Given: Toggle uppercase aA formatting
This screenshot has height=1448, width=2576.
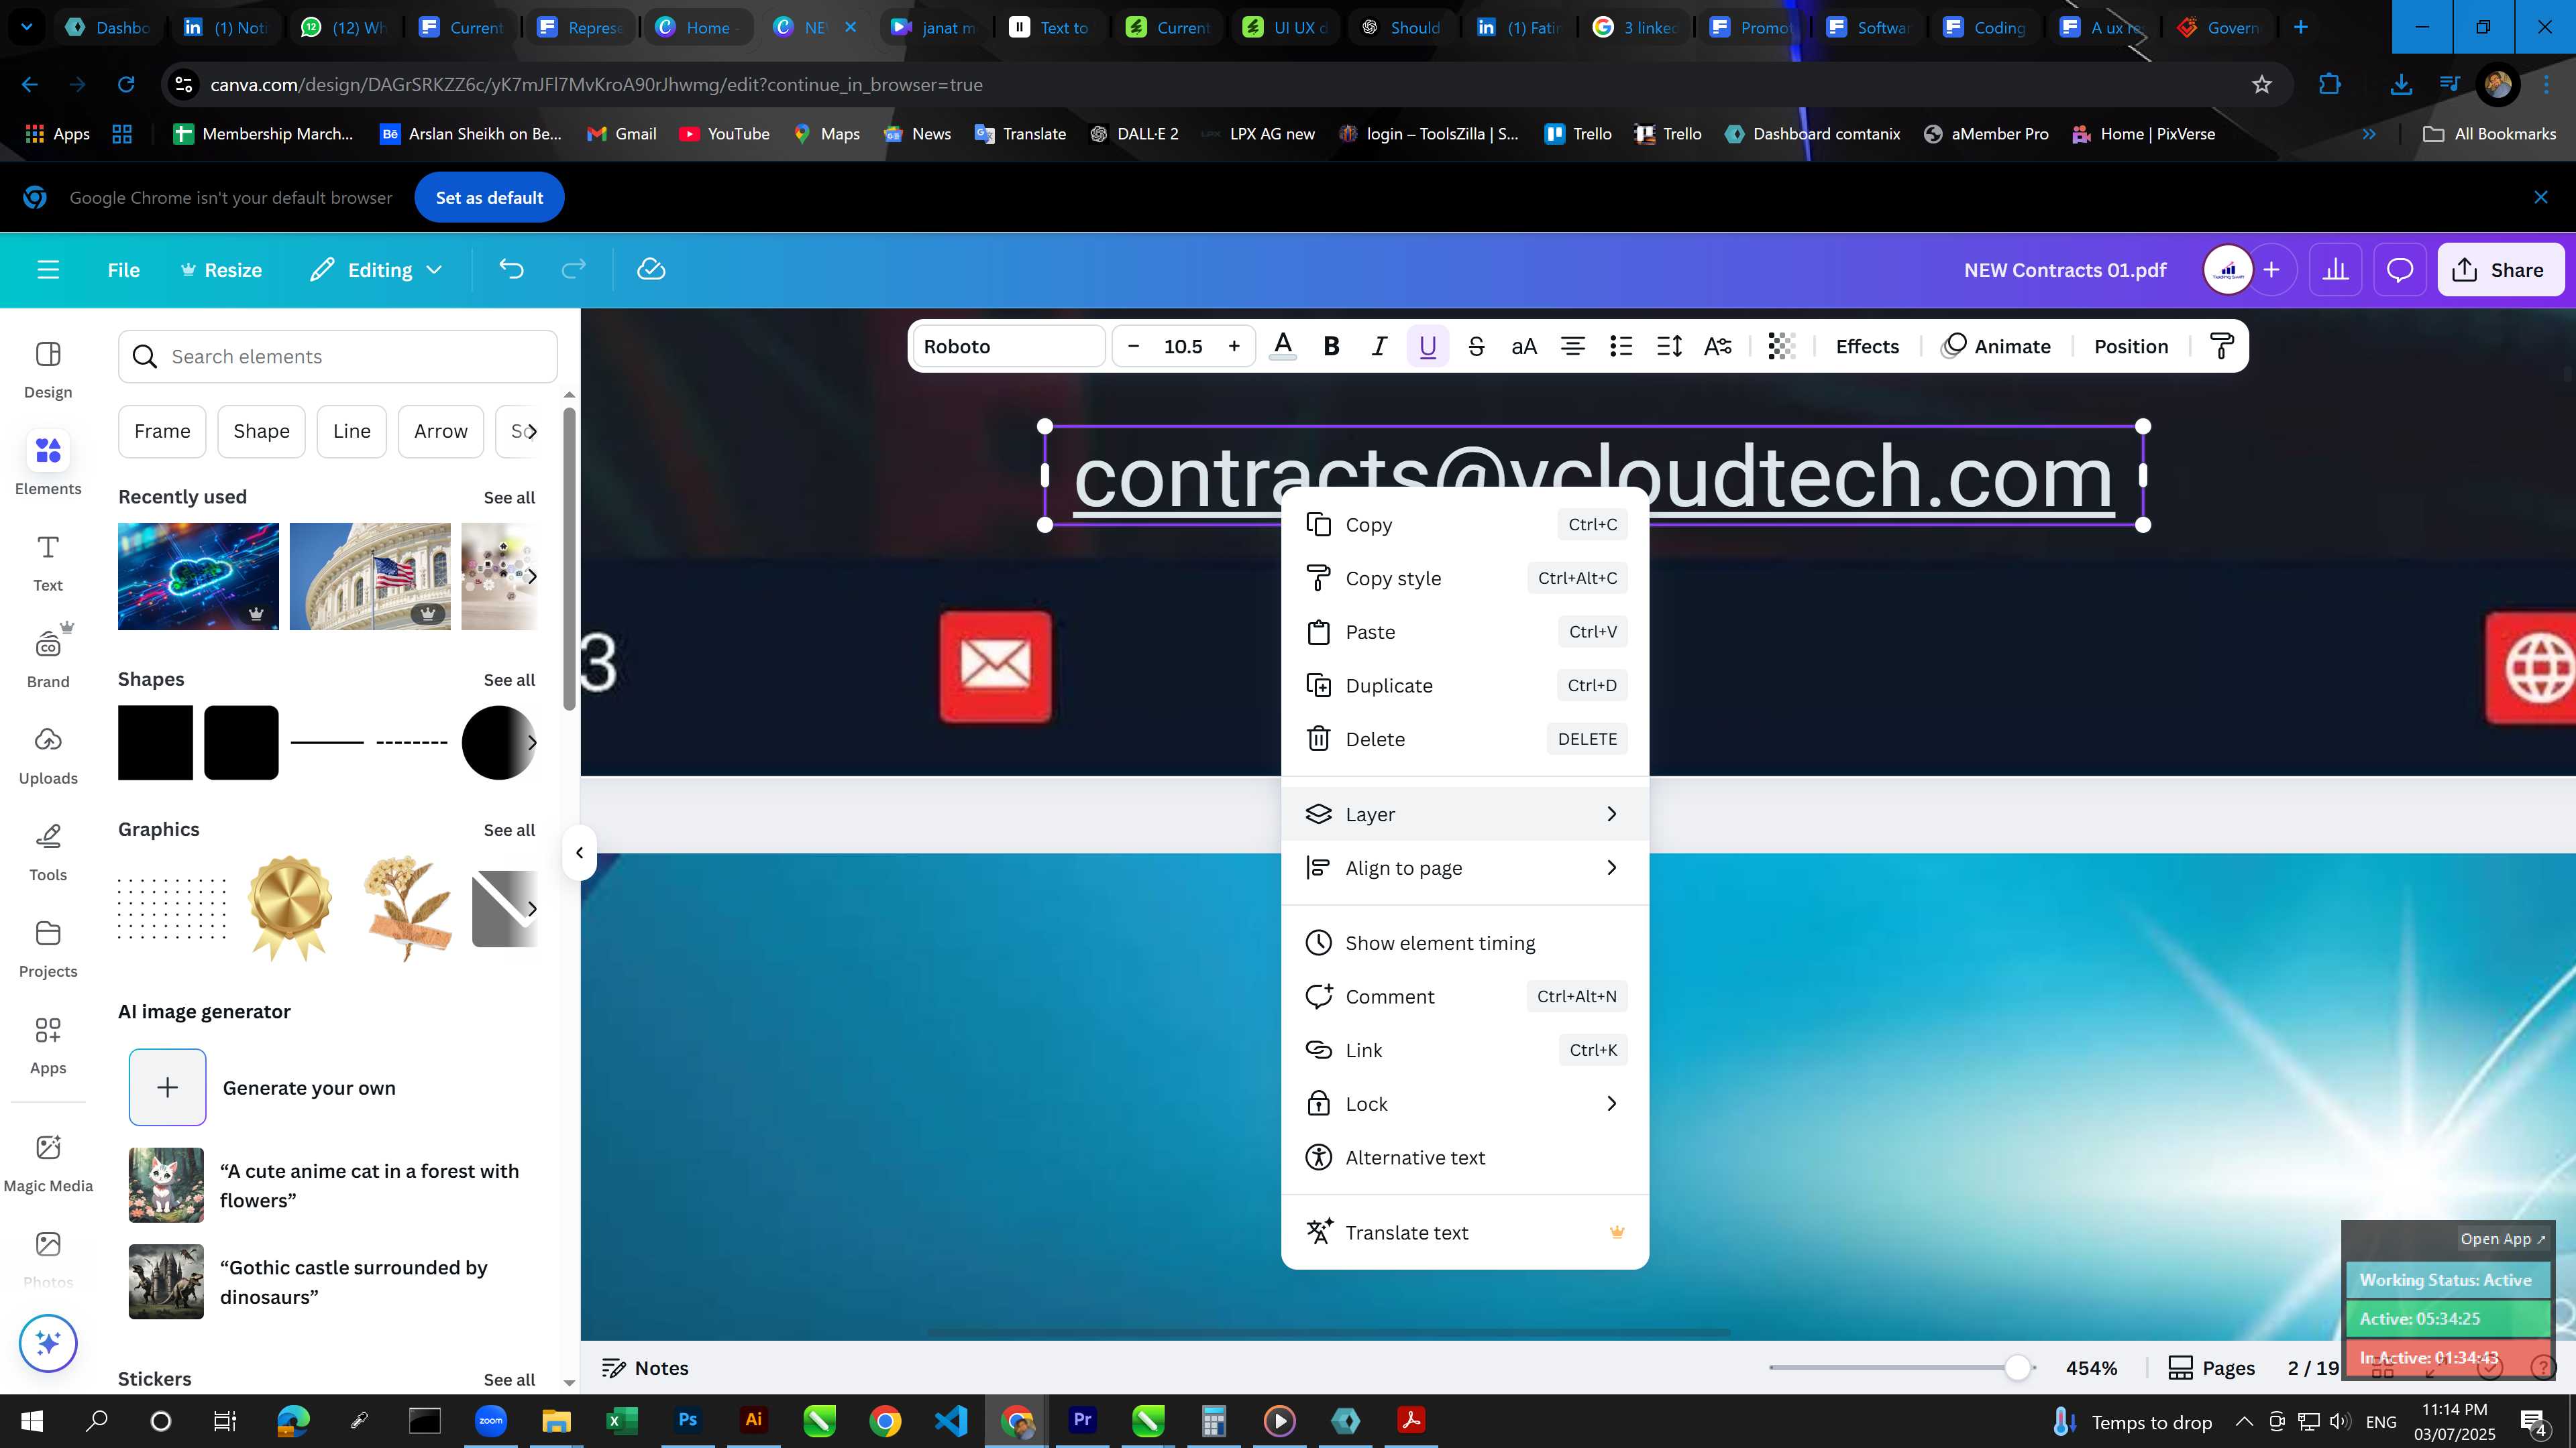Looking at the screenshot, I should 1524,347.
